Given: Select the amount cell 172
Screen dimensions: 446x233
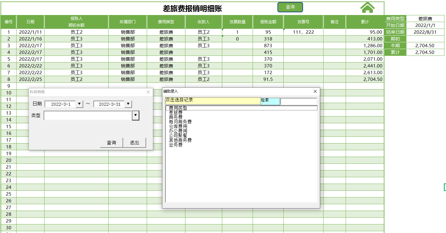Looking at the screenshot, I should pyautogui.click(x=268, y=72).
